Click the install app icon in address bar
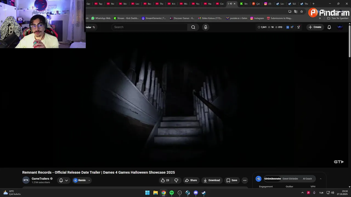 coord(290,11)
